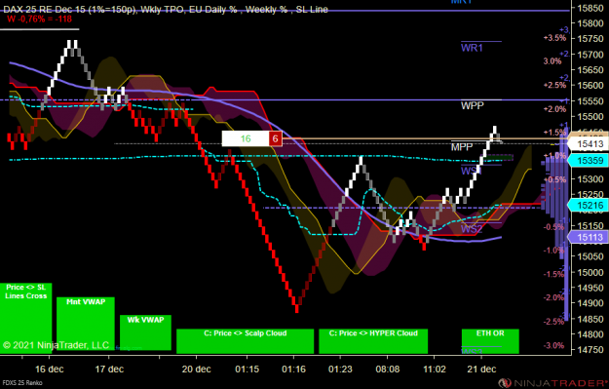The image size is (609, 389).
Task: Click the 'C: Price <> Scalp Cloud' panel
Action: tap(246, 341)
